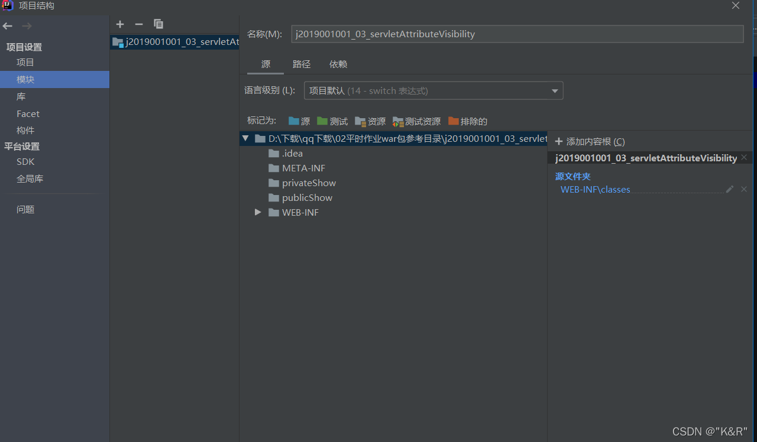
Task: Click the back navigation arrow
Action: (x=8, y=26)
